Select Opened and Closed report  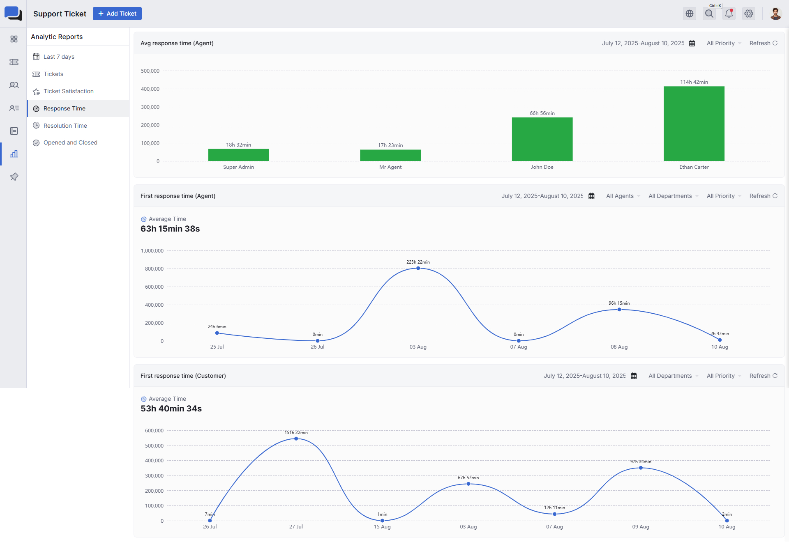(x=70, y=142)
